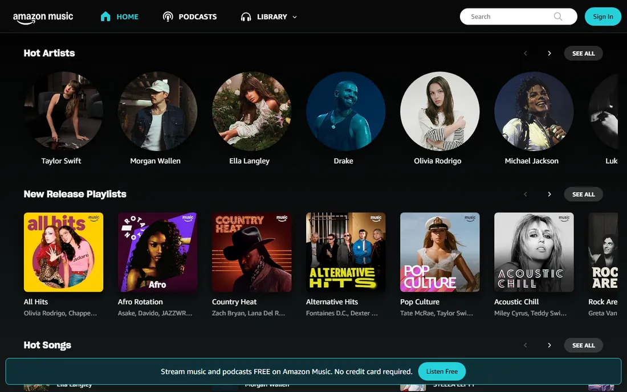Click the Ella Langley name label

coord(250,161)
